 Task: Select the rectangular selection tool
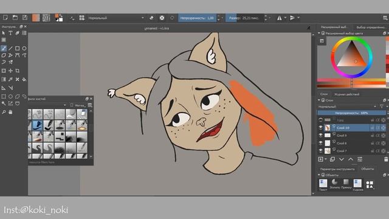click(x=4, y=96)
